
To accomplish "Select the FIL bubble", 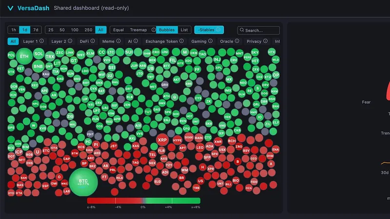I will 173,60.
